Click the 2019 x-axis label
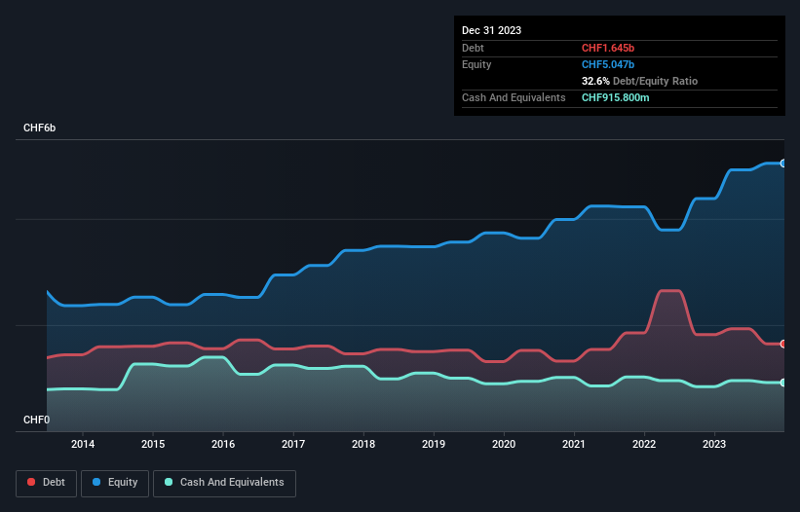 coord(434,444)
